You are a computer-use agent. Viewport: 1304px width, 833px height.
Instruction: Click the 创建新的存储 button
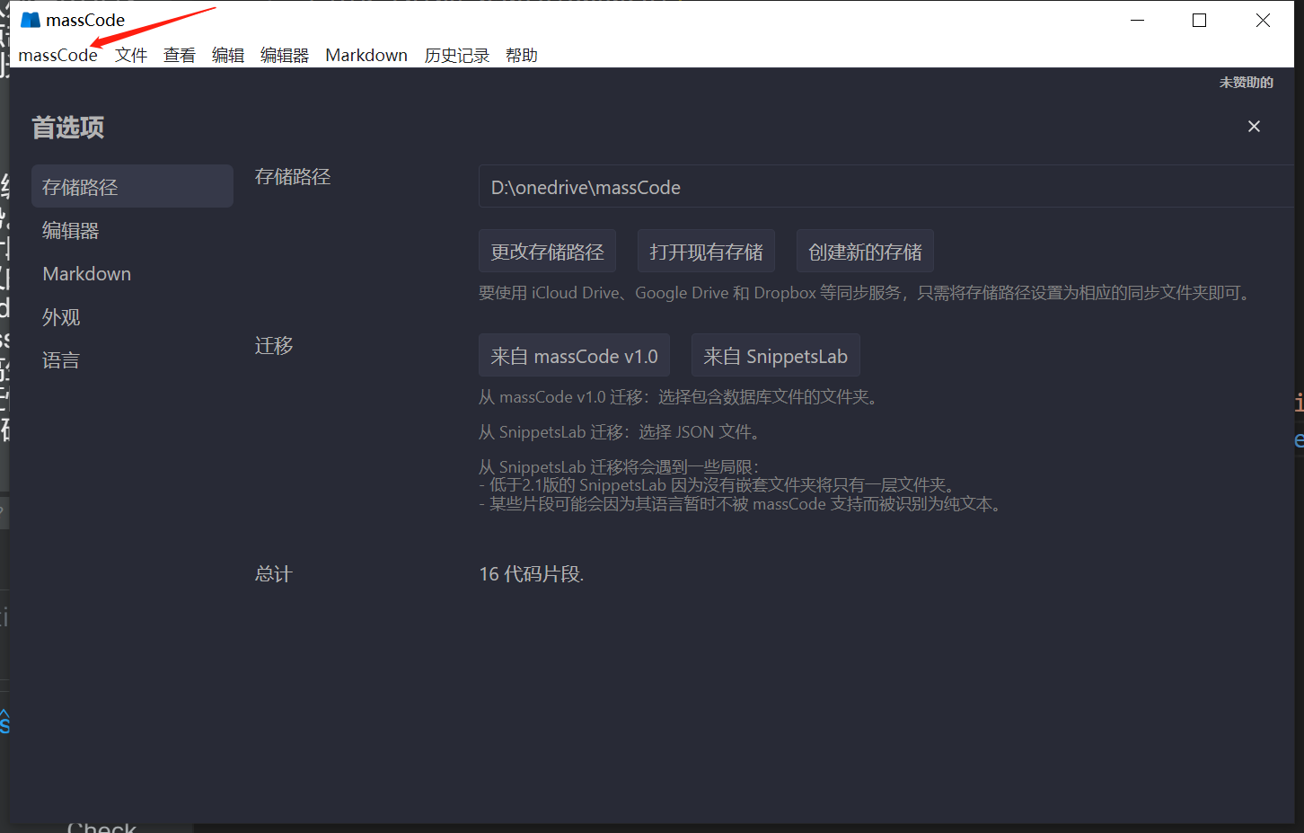click(865, 252)
